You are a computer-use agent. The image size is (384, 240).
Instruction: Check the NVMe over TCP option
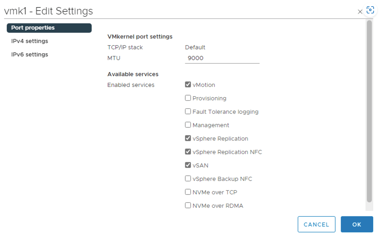[188, 193]
